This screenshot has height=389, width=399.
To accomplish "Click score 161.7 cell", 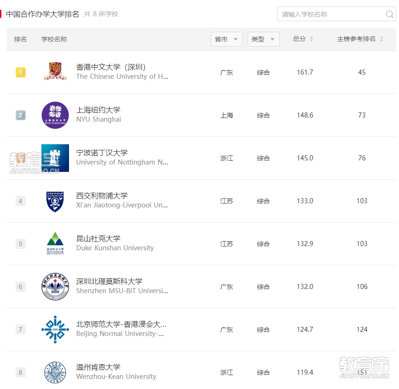I will tap(305, 72).
